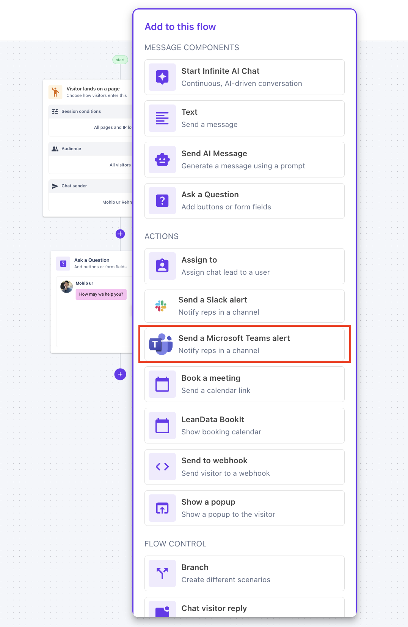The width and height of the screenshot is (408, 627).
Task: Click Mohib ur avatar photo in chat preview
Action: (x=66, y=287)
